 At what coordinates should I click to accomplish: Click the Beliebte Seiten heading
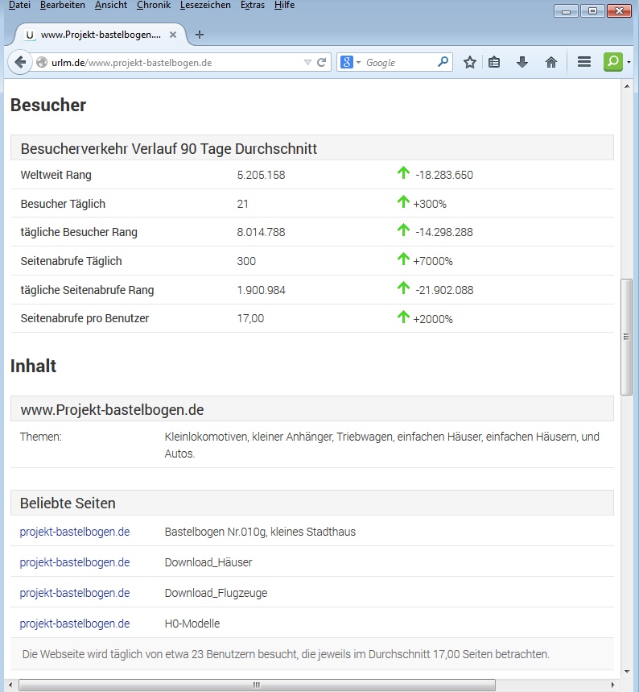(68, 503)
